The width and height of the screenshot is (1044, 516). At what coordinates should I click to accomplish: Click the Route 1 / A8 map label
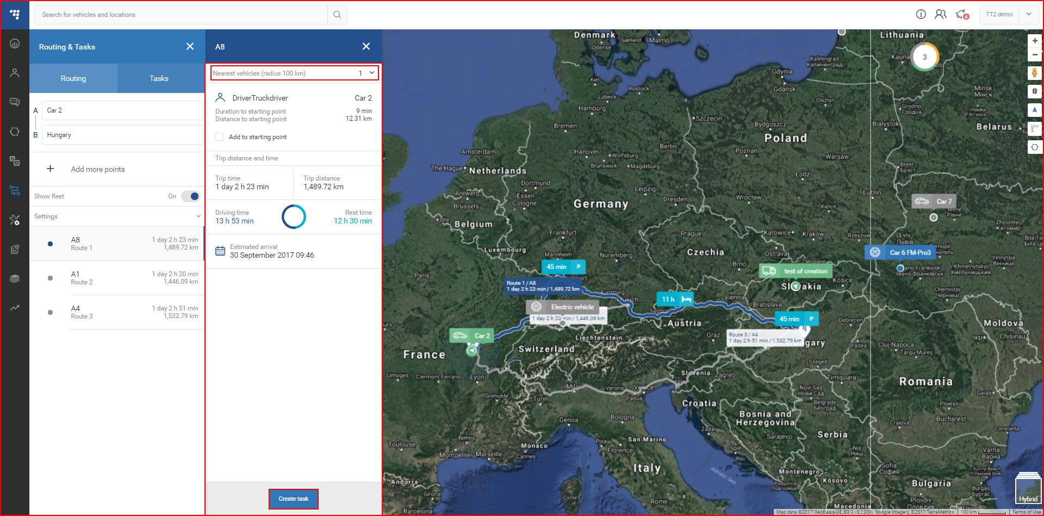click(x=543, y=286)
